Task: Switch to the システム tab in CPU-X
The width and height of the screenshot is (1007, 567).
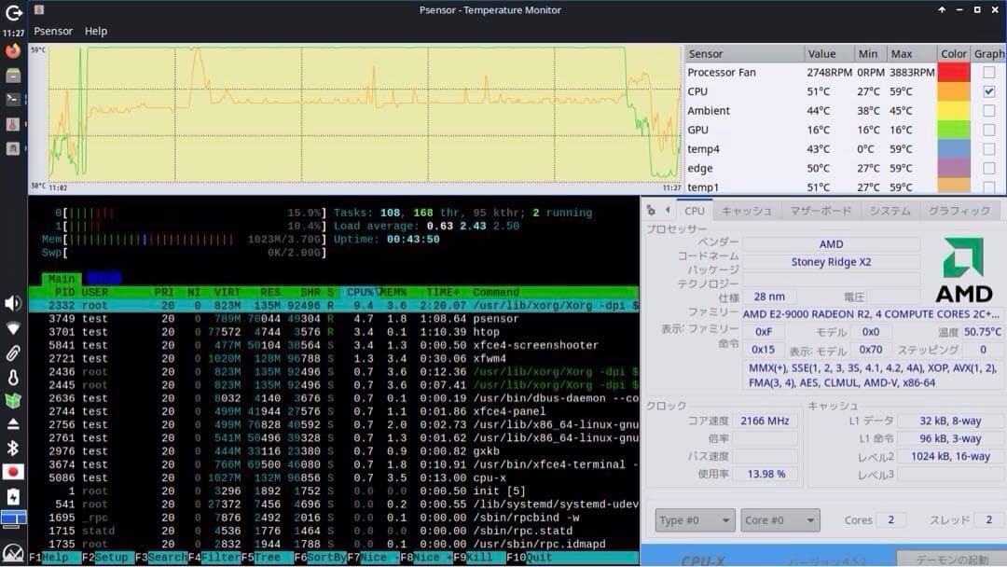Action: (890, 211)
